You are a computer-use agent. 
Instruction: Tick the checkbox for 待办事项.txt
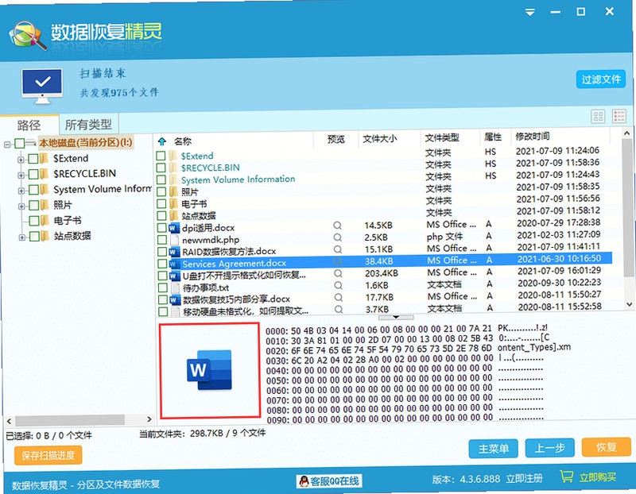[x=163, y=288]
